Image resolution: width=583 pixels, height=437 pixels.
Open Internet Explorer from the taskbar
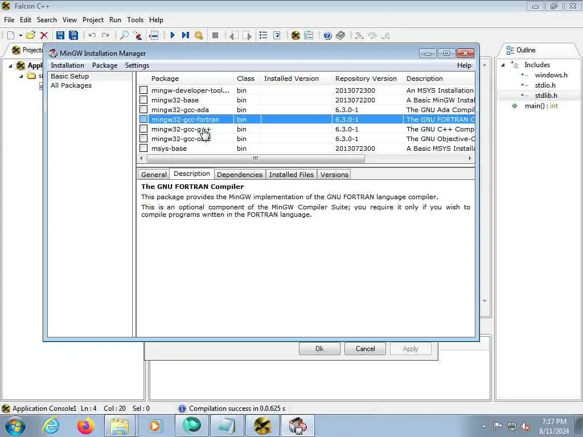pos(51,426)
